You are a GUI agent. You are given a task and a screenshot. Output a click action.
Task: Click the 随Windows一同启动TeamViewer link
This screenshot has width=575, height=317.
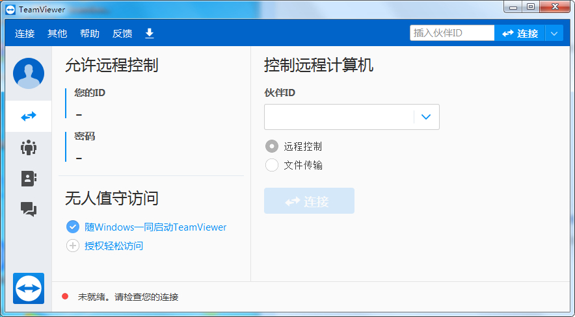(x=155, y=227)
